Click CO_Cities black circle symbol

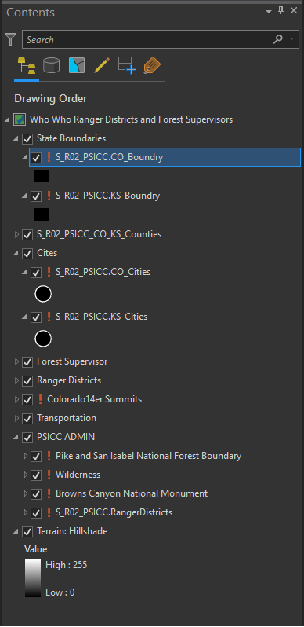coord(43,295)
